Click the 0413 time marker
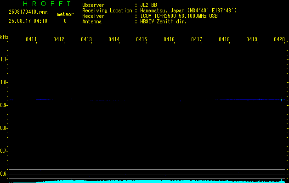289x183 pixels. pos(86,39)
